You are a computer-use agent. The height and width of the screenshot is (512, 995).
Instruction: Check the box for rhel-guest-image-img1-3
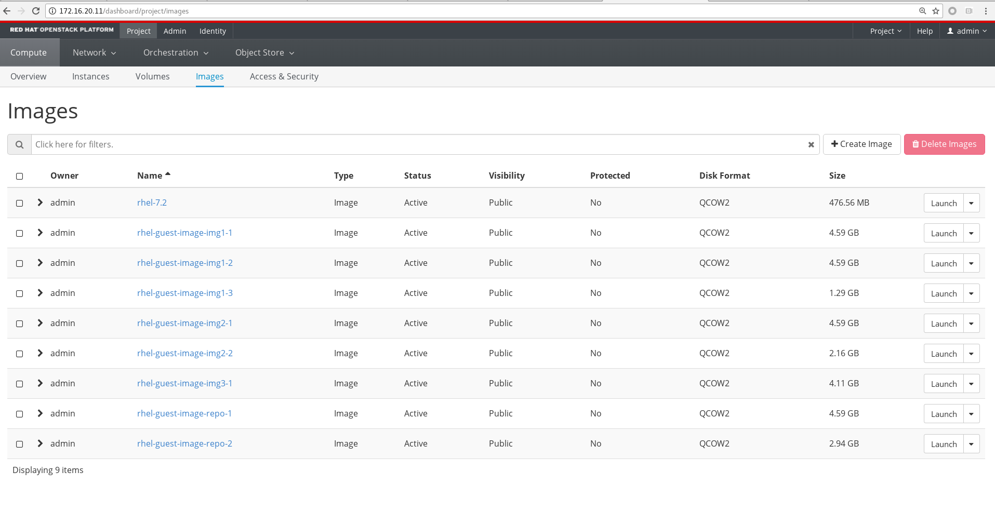(20, 294)
